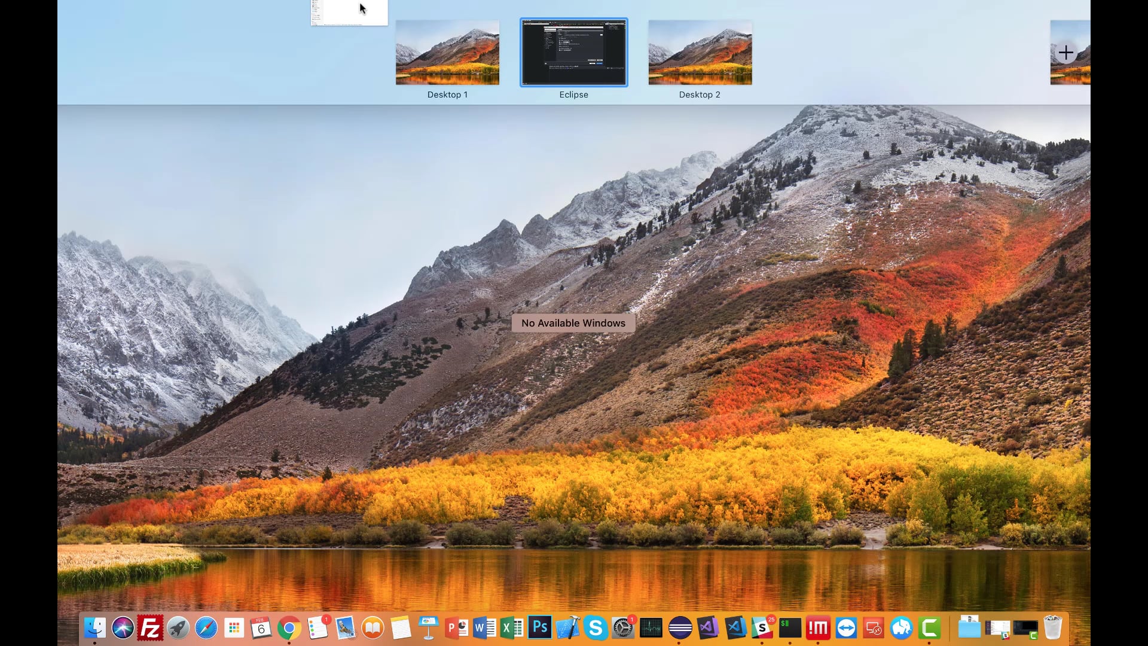Switch to Desktop 1 space
Image resolution: width=1148 pixels, height=646 pixels.
click(x=447, y=53)
